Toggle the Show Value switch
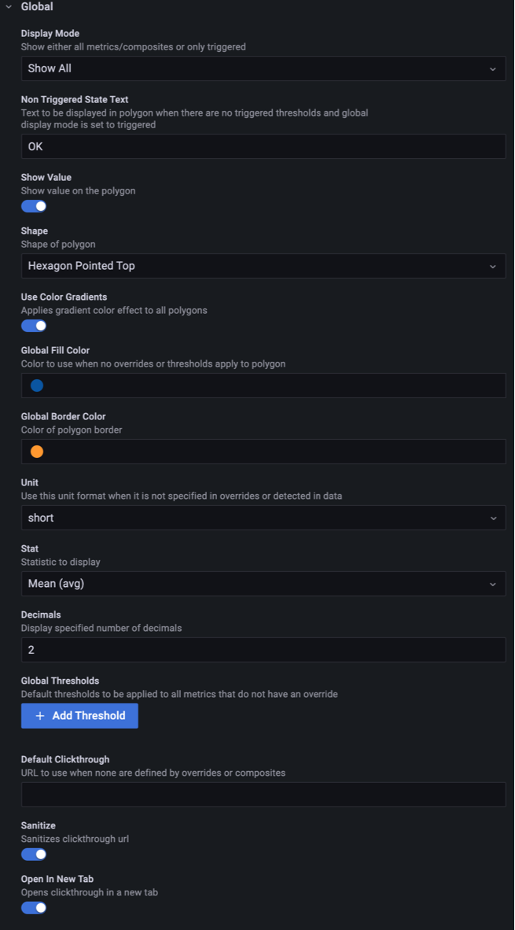Image resolution: width=515 pixels, height=930 pixels. [x=34, y=206]
